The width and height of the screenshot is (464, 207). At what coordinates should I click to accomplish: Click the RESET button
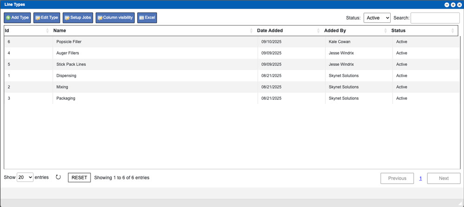(79, 177)
